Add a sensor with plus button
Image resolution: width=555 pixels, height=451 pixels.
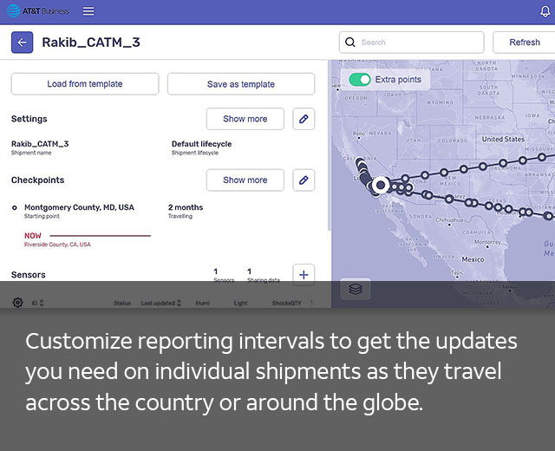pos(304,275)
